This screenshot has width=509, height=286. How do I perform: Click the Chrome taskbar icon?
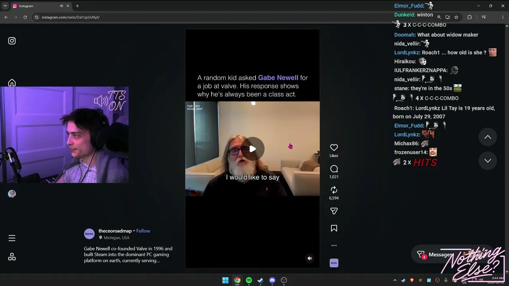237,280
